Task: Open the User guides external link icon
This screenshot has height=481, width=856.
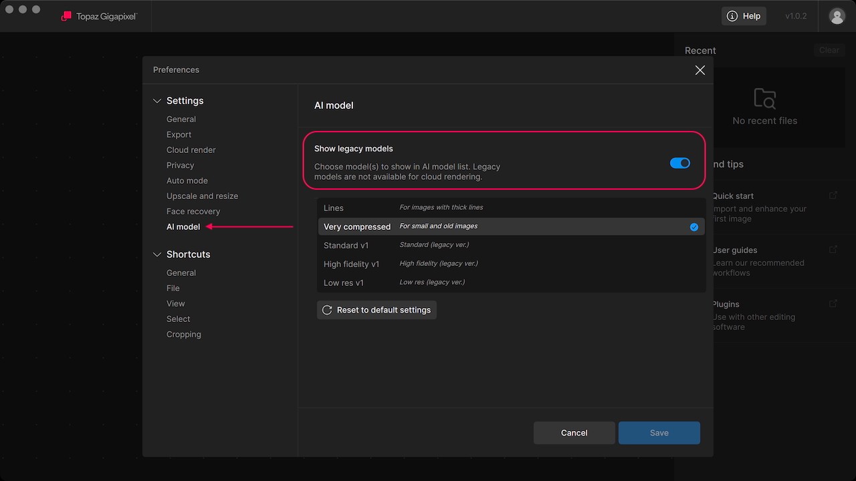Action: tap(833, 250)
